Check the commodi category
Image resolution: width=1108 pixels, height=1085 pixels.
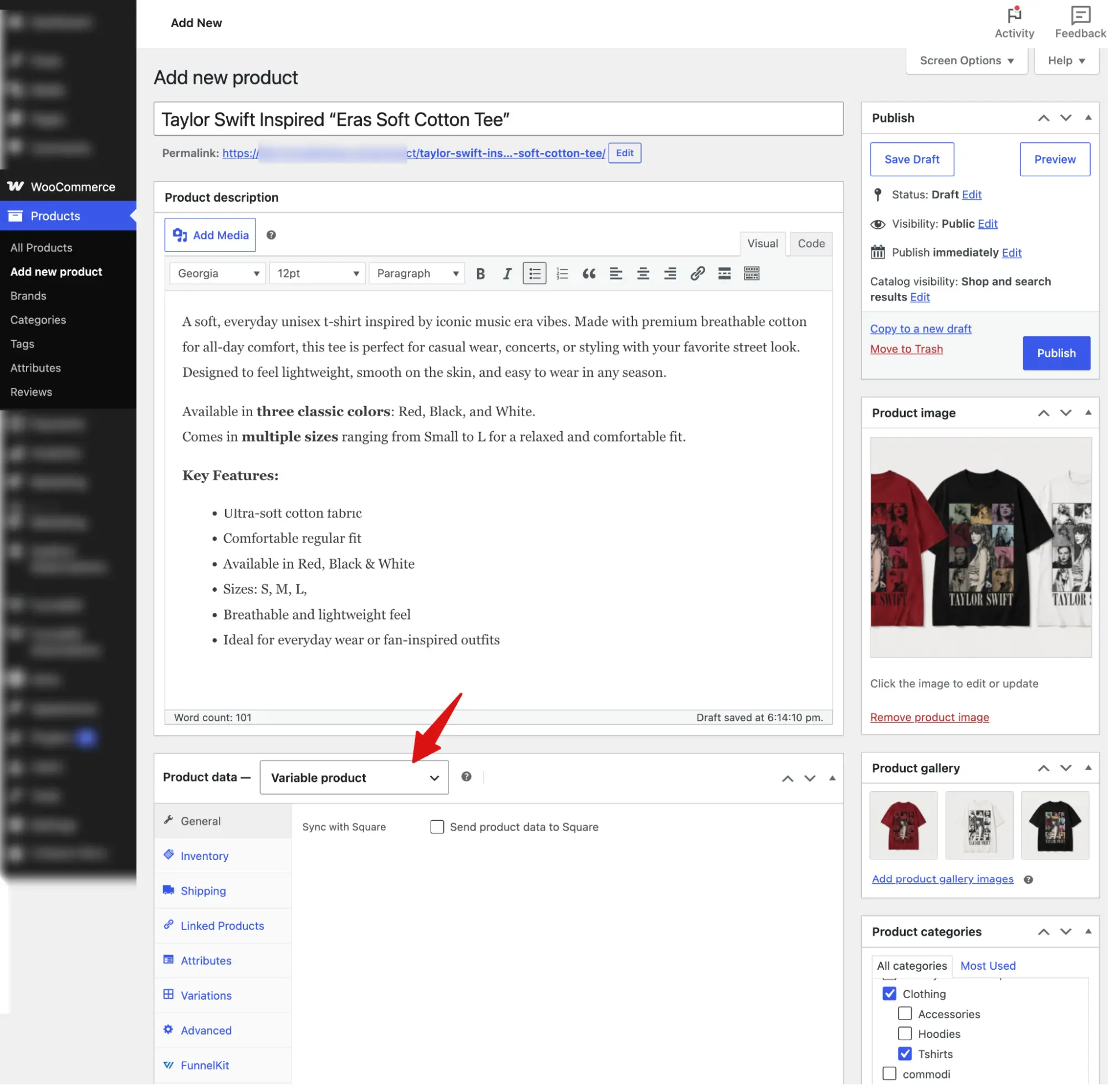(889, 1073)
